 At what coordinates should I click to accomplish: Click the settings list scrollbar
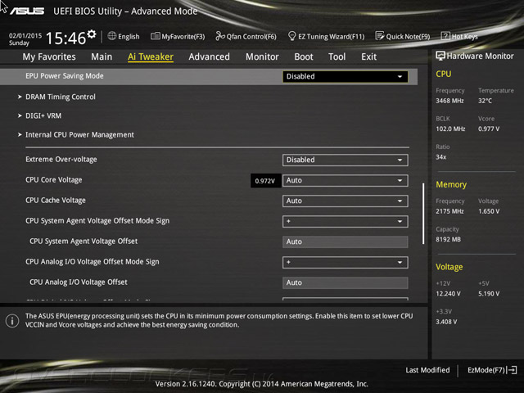pyautogui.click(x=423, y=213)
